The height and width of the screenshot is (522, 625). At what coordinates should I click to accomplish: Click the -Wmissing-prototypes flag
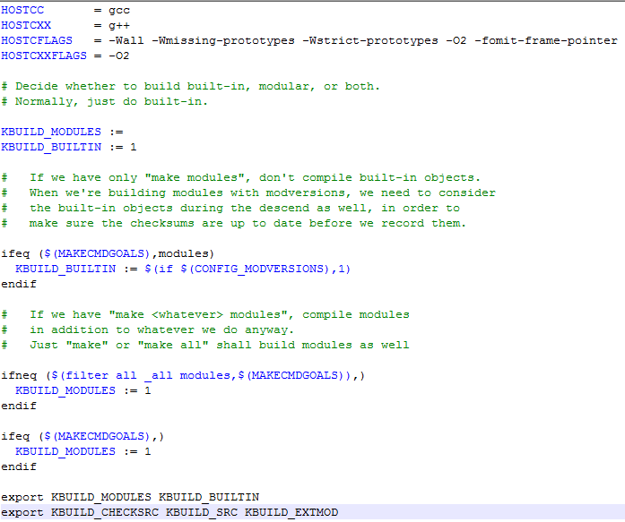[223, 40]
